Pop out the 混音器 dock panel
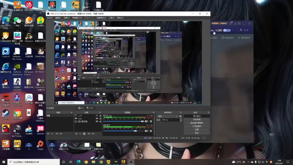Screen dimensions: 293x165 153,113
